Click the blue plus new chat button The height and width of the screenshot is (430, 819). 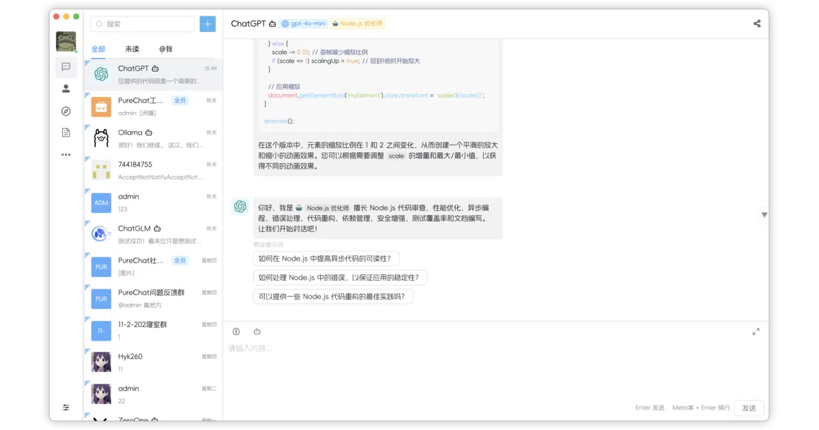click(207, 24)
